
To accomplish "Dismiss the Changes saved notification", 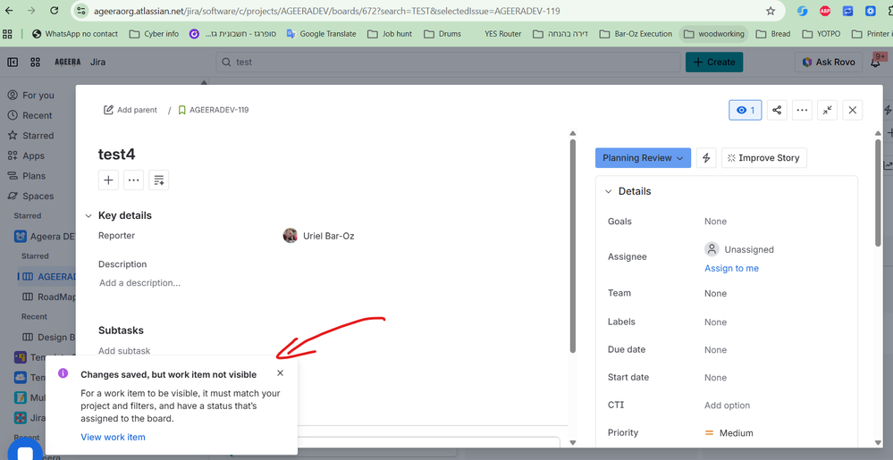I will point(280,373).
